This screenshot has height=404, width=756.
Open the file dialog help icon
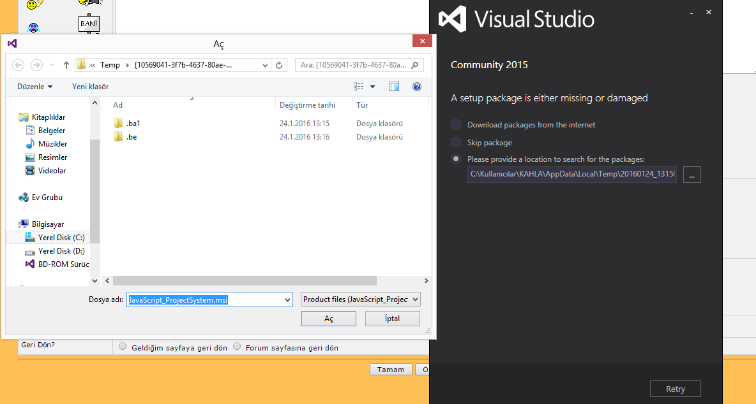417,87
